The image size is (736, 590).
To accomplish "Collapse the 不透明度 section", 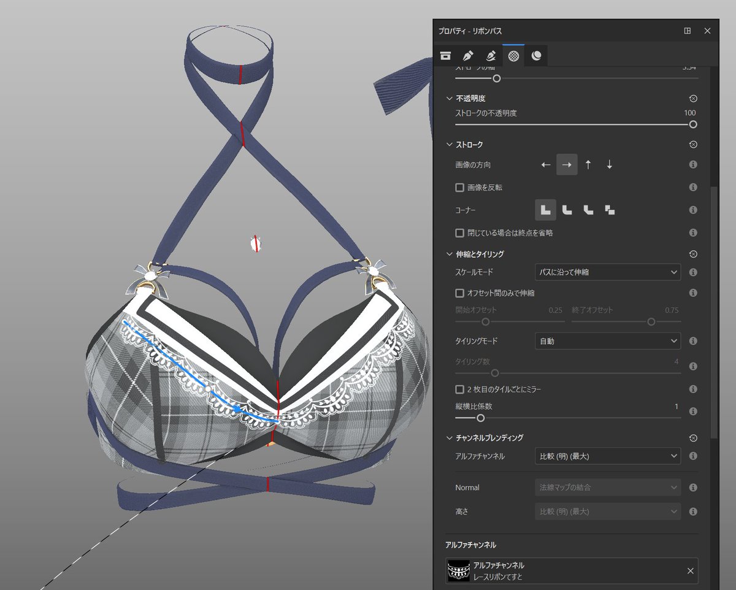I will pyautogui.click(x=448, y=99).
